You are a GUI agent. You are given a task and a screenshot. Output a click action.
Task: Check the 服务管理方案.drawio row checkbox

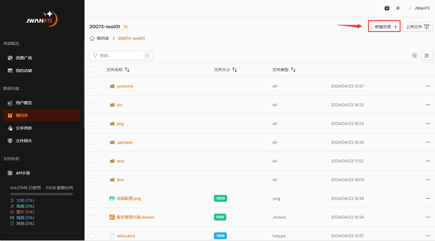92,217
